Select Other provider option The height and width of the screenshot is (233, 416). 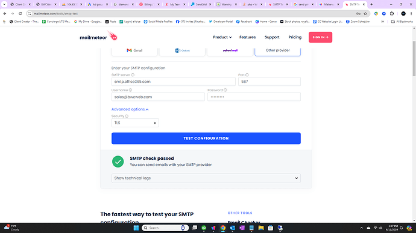tap(277, 50)
